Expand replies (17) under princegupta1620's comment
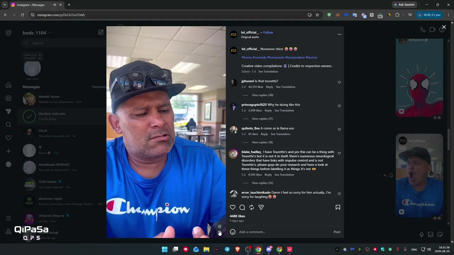Viewport: 454px width, 255px height. coord(262,119)
